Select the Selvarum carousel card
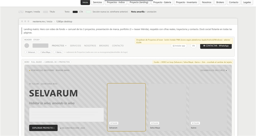This screenshot has width=256, height=136. tap(126, 107)
